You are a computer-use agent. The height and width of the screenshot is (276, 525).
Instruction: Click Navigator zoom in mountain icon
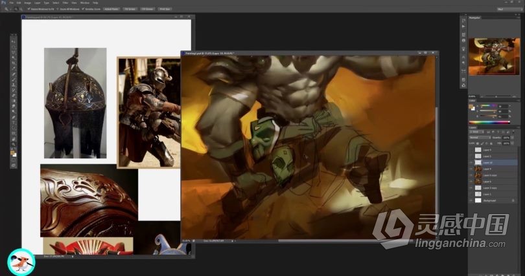coord(514,97)
